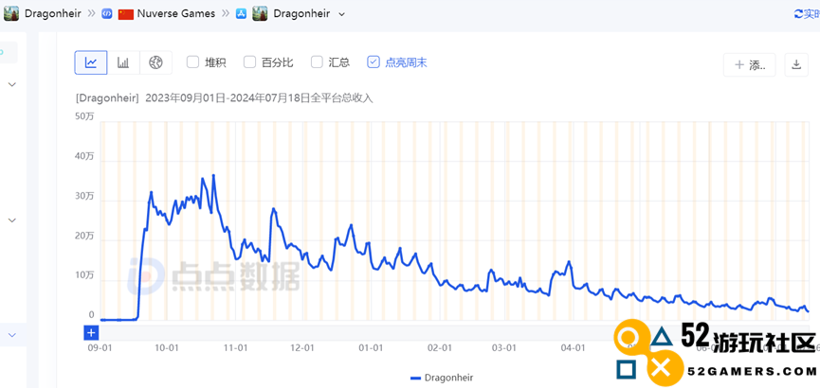Click the chart title with date range 2023年09月01日-2024年07月18日
Viewport: 820px width, 388px height.
pos(224,98)
